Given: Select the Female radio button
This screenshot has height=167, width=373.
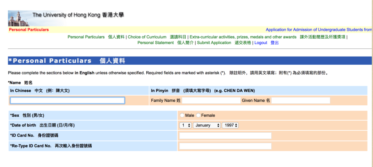Looking at the screenshot, I should click(x=199, y=115).
